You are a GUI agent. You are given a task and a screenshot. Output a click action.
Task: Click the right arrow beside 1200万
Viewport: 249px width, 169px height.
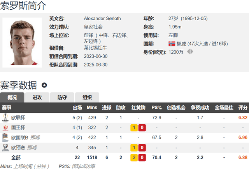pyautogui.click(x=192, y=52)
